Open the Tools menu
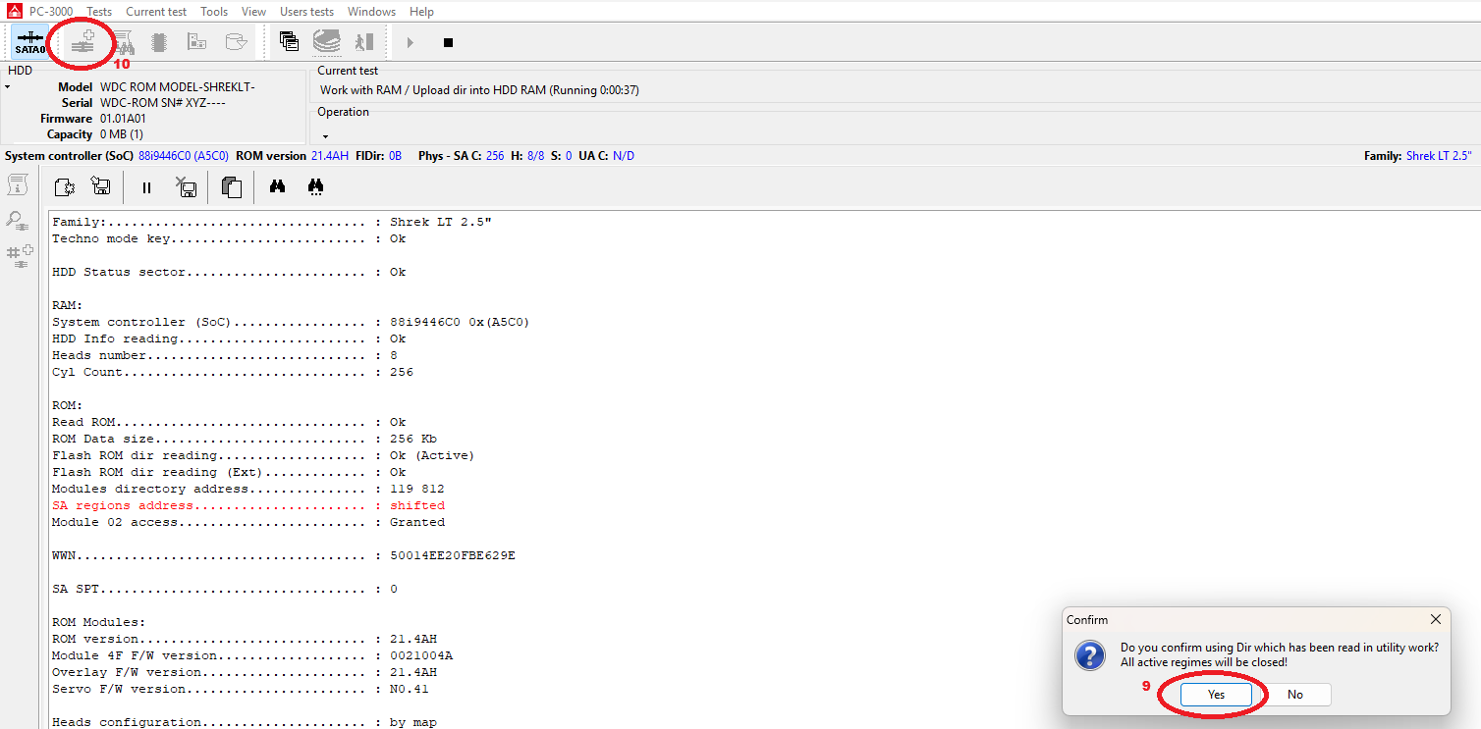The width and height of the screenshot is (1481, 729). pos(214,12)
